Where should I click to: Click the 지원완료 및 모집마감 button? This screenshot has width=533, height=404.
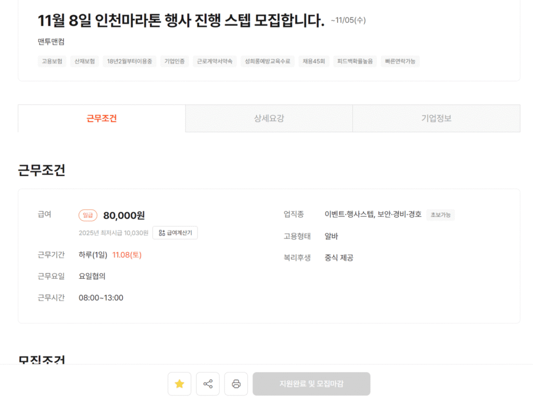tap(311, 384)
